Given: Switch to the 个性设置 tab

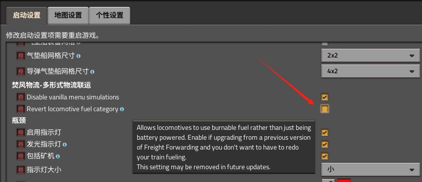Looking at the screenshot, I should [110, 16].
